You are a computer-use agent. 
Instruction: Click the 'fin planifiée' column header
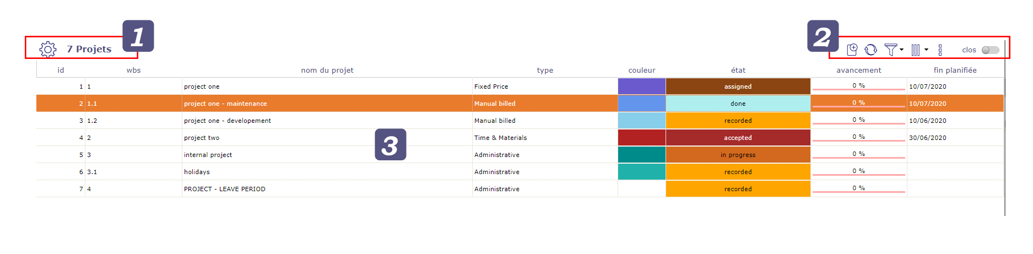click(x=955, y=70)
